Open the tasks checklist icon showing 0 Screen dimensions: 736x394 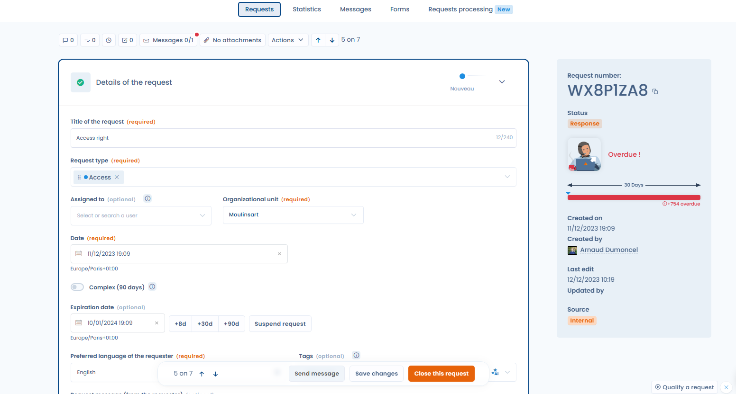(127, 40)
